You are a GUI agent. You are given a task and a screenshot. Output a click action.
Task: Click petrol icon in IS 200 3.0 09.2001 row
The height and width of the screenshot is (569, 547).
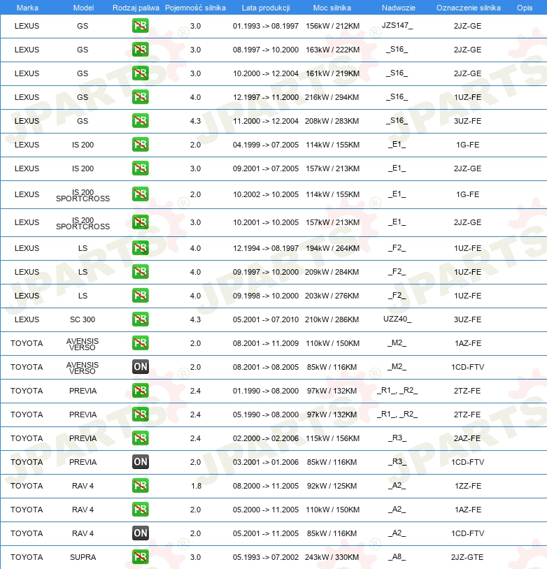pyautogui.click(x=140, y=168)
